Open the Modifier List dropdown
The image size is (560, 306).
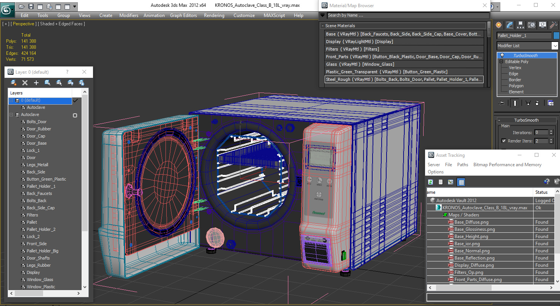(555, 46)
